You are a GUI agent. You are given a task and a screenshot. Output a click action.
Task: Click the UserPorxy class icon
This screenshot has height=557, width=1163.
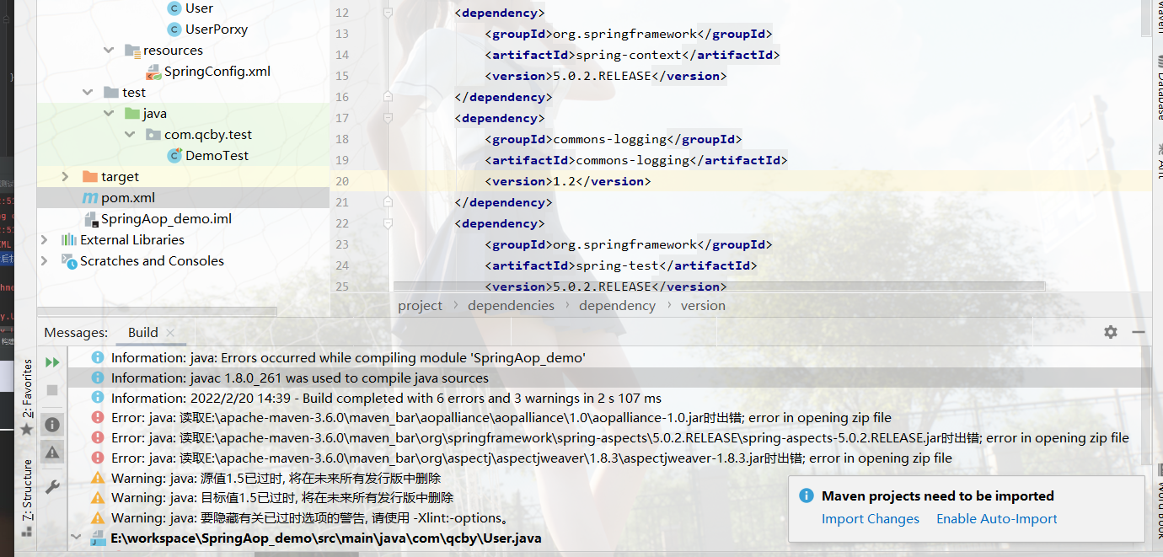[174, 29]
